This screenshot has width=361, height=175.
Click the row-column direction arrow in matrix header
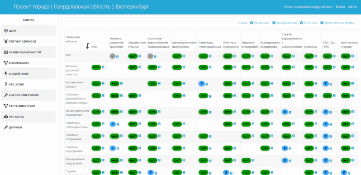tap(87, 46)
